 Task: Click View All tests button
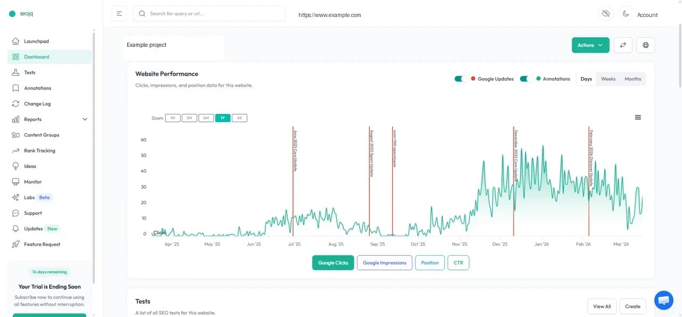coord(602,306)
